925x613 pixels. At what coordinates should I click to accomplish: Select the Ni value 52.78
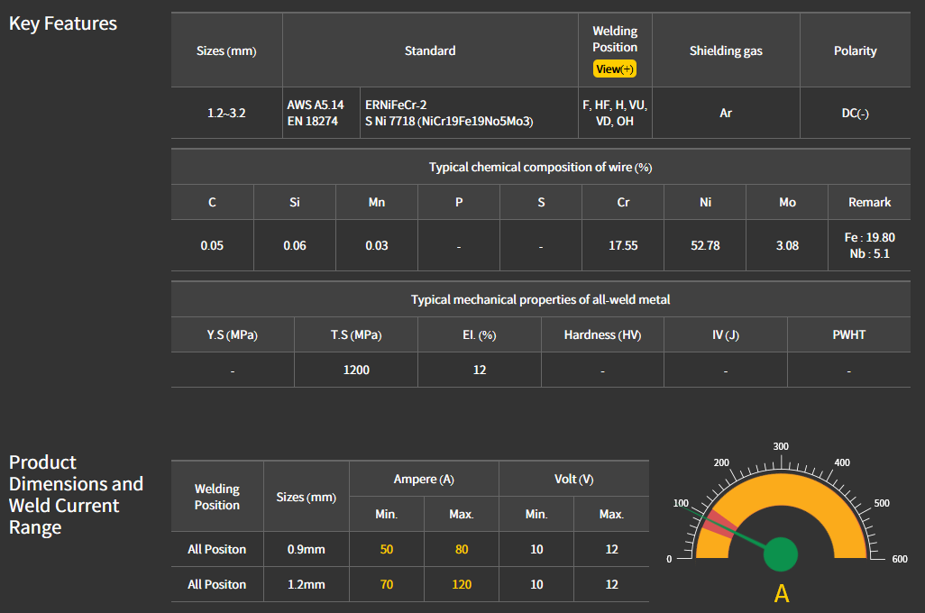click(705, 245)
